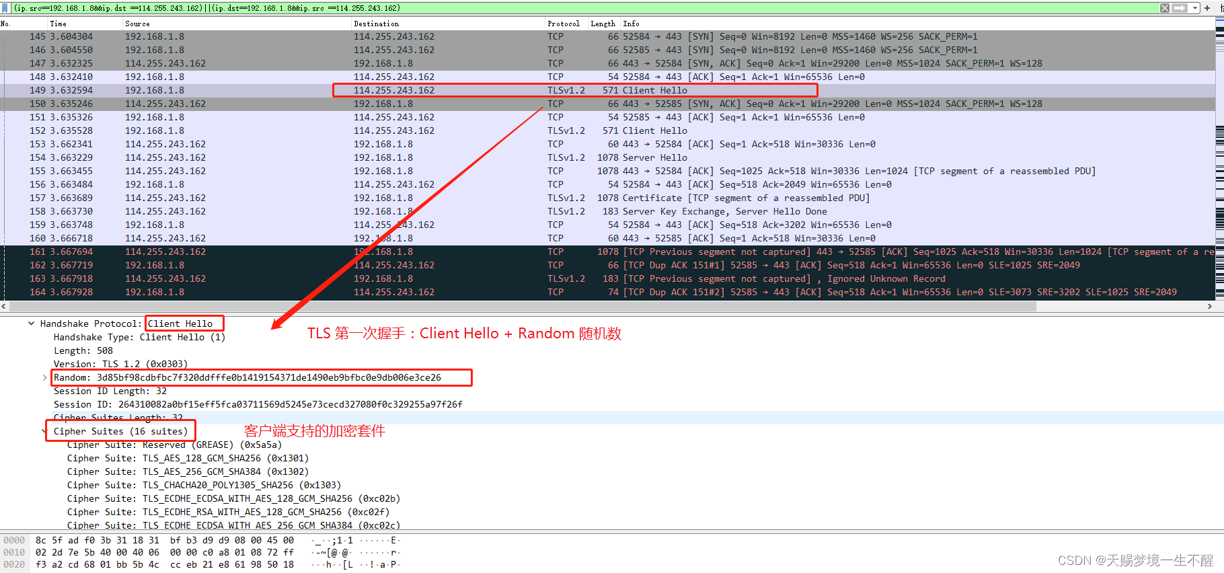Image resolution: width=1224 pixels, height=573 pixels.
Task: Select Cipher Suites (16 suites) node
Action: coord(121,431)
